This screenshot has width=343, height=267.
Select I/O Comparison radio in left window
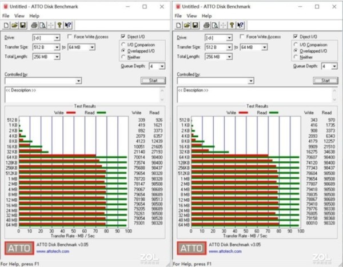[x=123, y=45]
